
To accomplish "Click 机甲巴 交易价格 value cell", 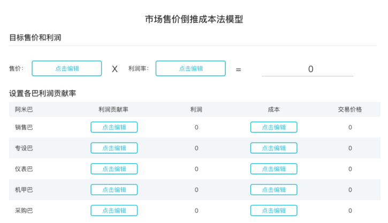I will 350,189.
